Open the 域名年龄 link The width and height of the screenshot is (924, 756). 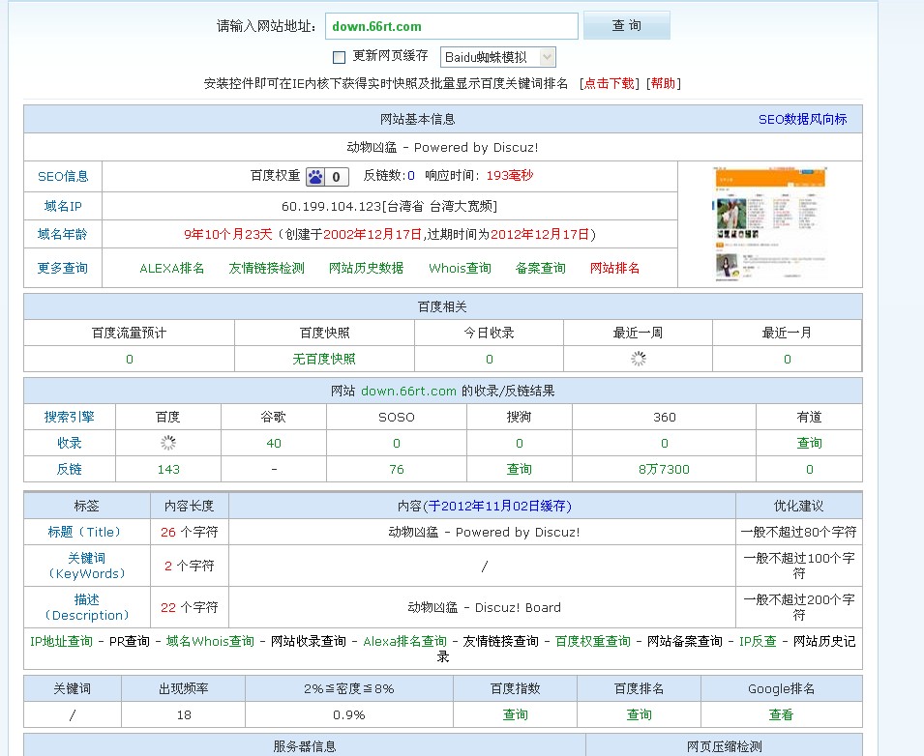[63, 234]
